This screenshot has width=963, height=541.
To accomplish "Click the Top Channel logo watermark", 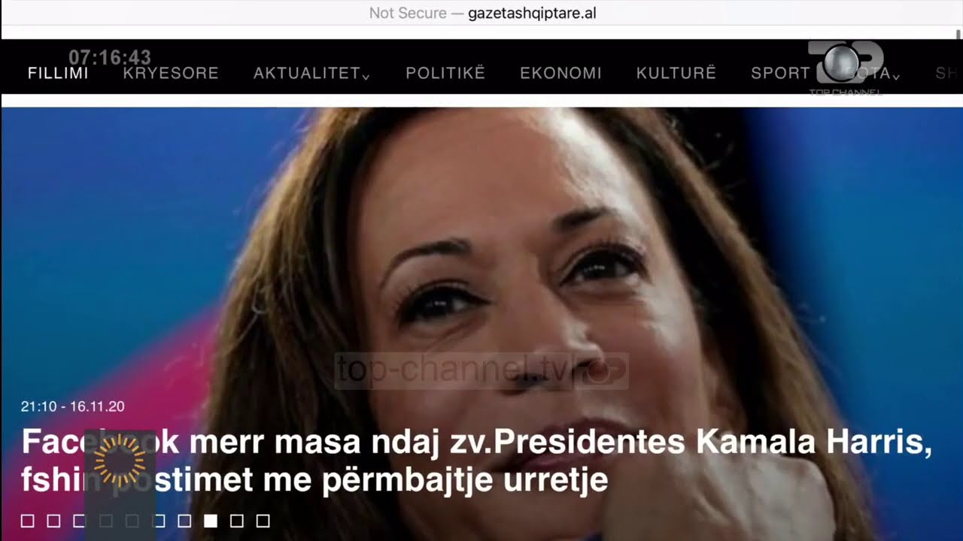I will (846, 66).
